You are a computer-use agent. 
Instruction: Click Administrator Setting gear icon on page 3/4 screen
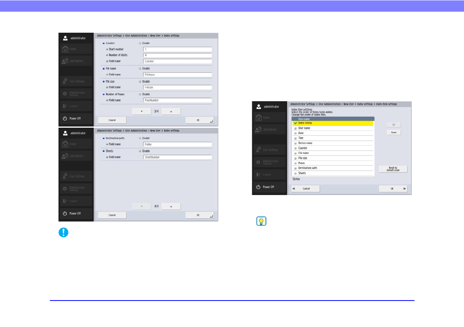[x=65, y=94]
